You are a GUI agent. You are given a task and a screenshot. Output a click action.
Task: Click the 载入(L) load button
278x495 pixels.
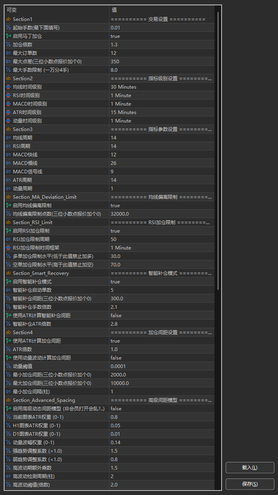point(250,468)
